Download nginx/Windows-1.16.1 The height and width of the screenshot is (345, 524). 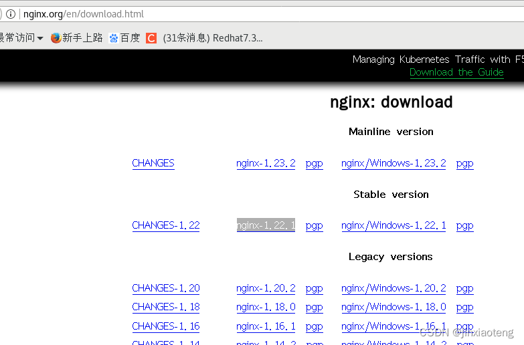394,326
